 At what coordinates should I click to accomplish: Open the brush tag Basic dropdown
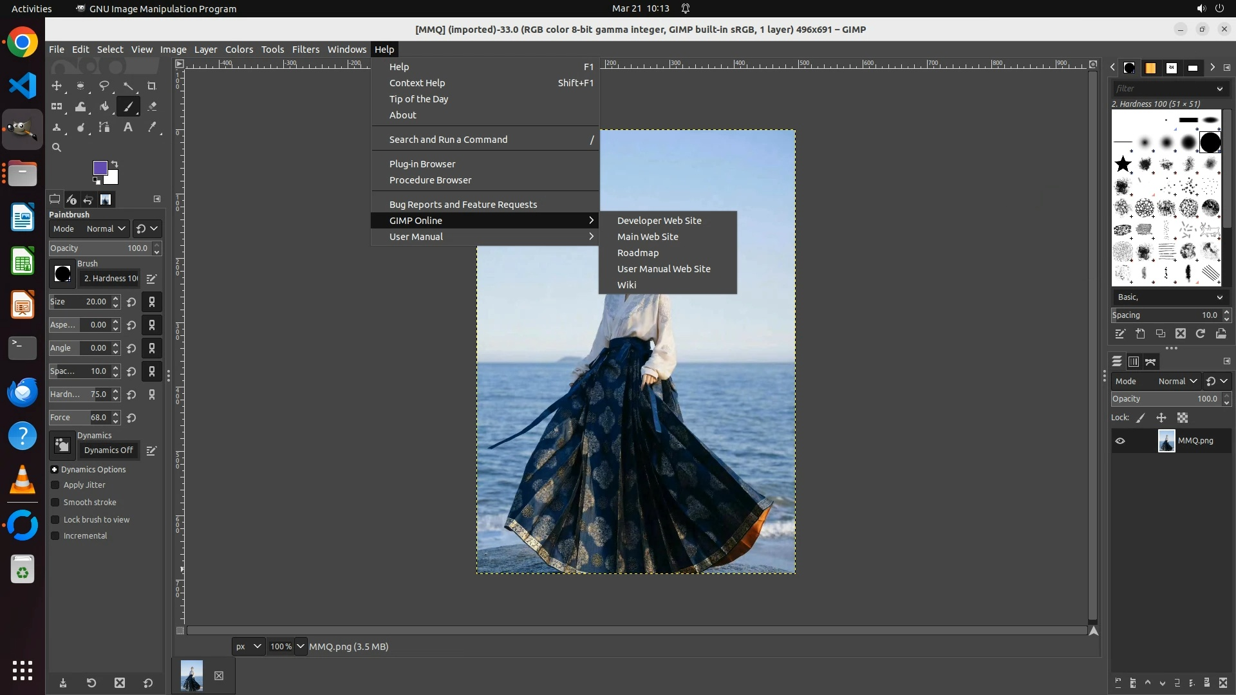pyautogui.click(x=1170, y=297)
